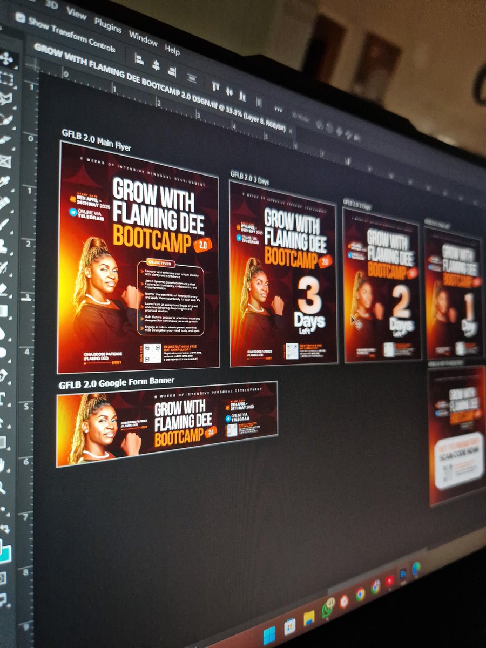Align vertical centers in options bar
This screenshot has height=648, width=486.
[x=228, y=91]
